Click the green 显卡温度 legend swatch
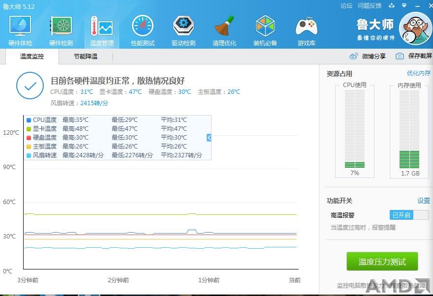This screenshot has height=296, width=433. coord(29,129)
